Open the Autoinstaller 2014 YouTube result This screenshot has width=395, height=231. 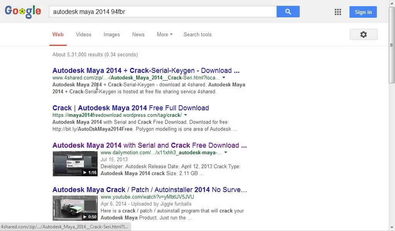(150, 189)
